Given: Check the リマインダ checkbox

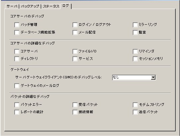Looking at the screenshot, I should coord(135,51).
